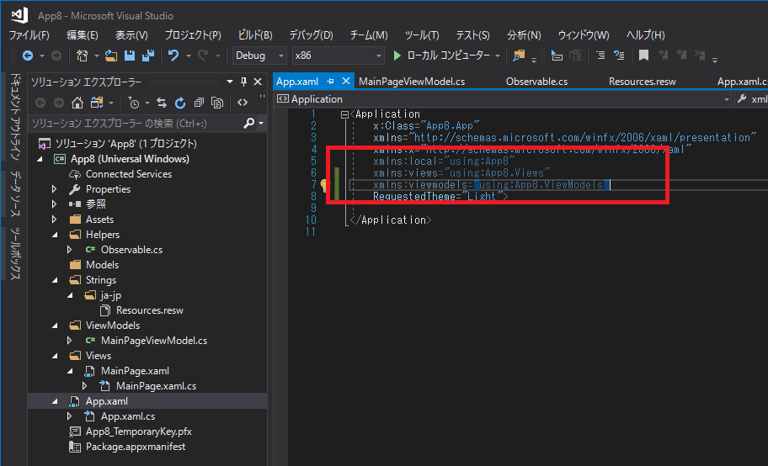Open the ファイル(F) menu
Image resolution: width=768 pixels, height=466 pixels.
coord(29,35)
